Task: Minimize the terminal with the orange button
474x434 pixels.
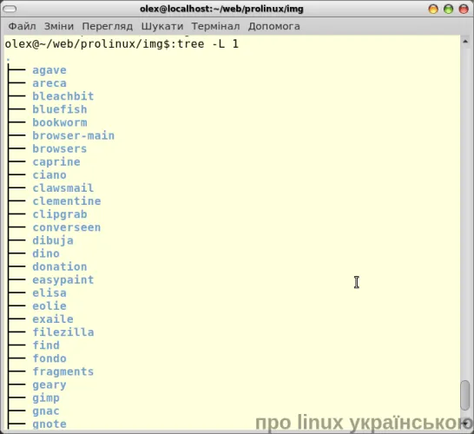Action: 433,9
